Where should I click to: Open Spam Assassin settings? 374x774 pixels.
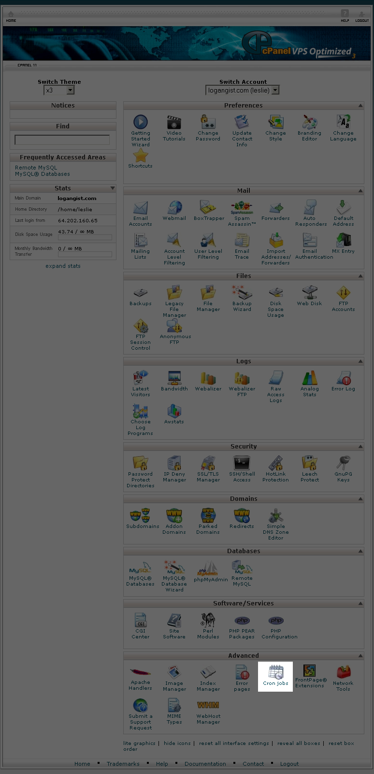coord(242,213)
